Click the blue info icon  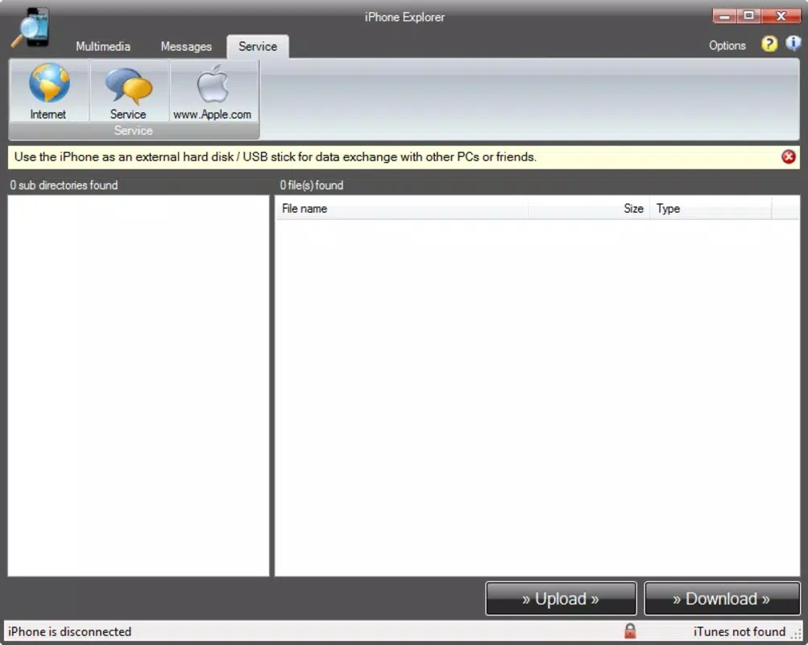[793, 44]
